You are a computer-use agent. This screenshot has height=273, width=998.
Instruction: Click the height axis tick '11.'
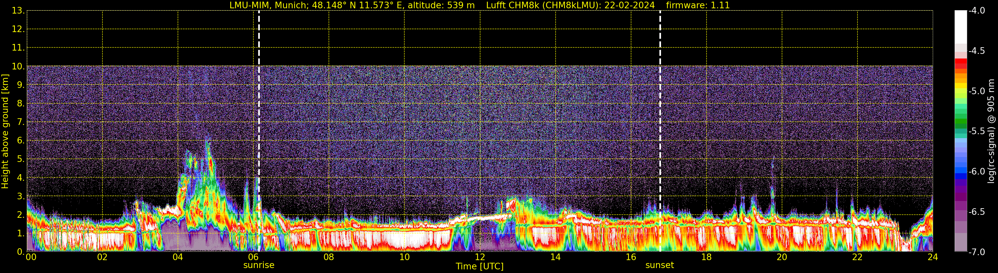[18, 48]
